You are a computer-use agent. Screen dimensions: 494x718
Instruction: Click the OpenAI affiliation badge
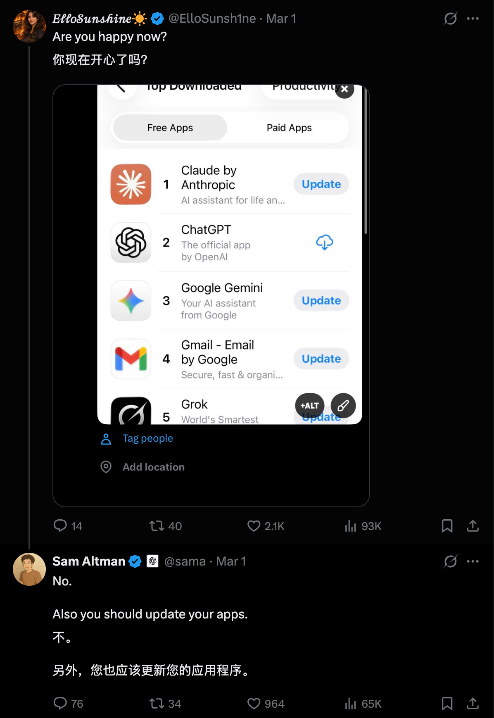coord(153,561)
